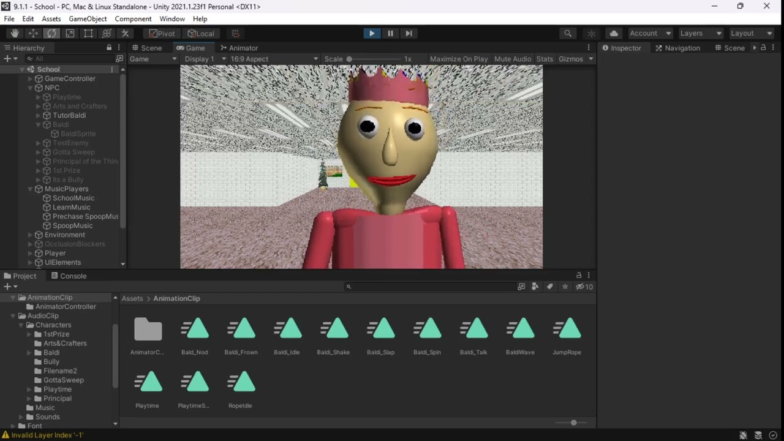Collapse the NPC object in Hierarchy

point(31,88)
